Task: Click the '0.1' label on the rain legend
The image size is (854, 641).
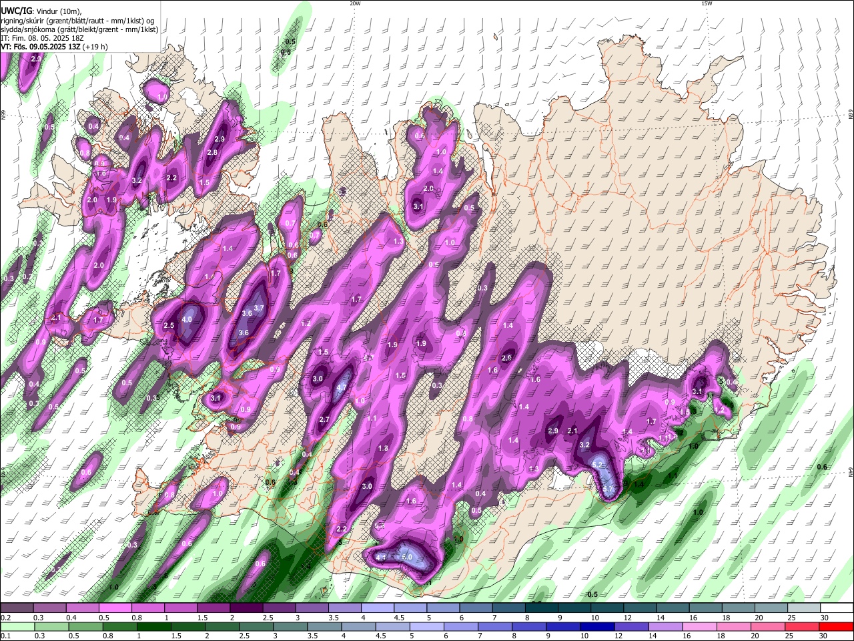Action: coord(5,636)
